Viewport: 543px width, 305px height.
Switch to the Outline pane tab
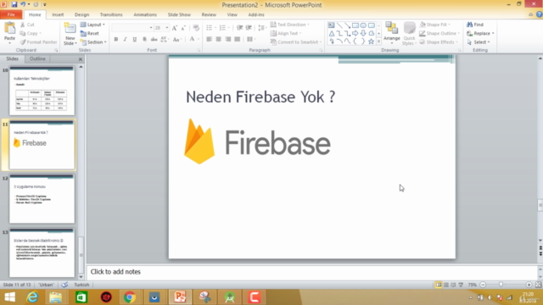[37, 58]
